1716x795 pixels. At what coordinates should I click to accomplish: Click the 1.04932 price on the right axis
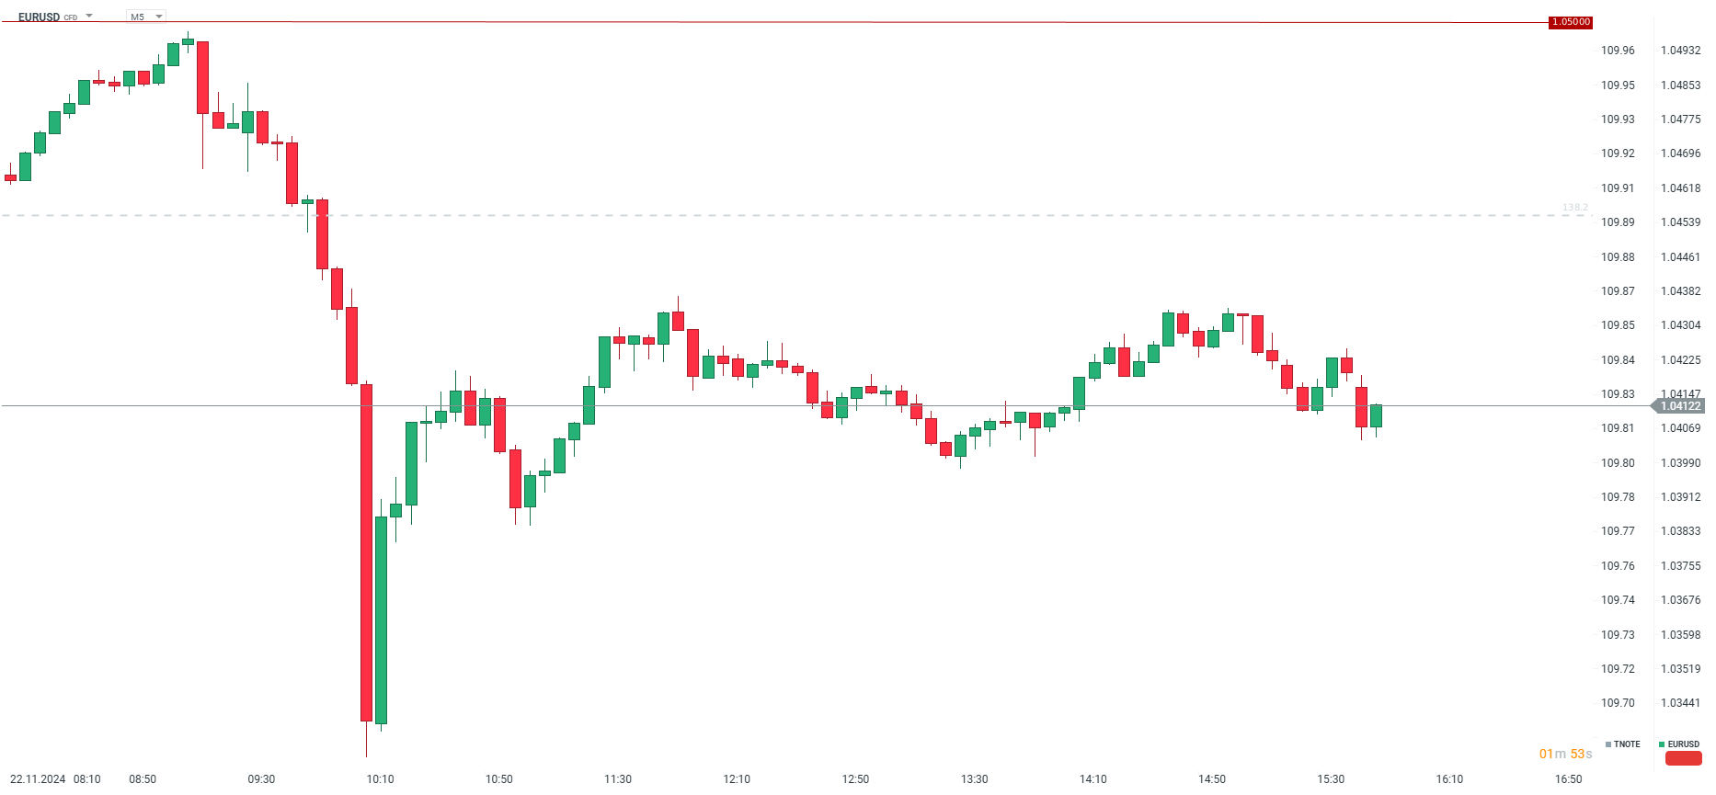[1680, 51]
